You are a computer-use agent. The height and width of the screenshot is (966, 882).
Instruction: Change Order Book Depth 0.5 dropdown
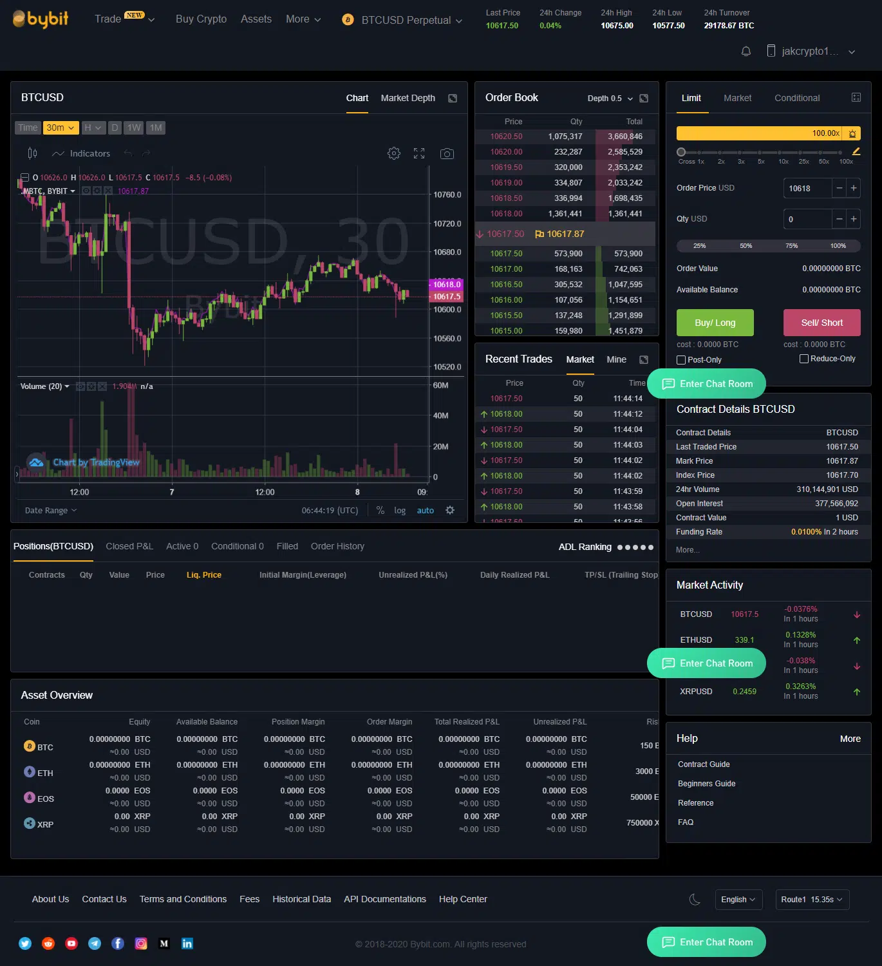[610, 99]
